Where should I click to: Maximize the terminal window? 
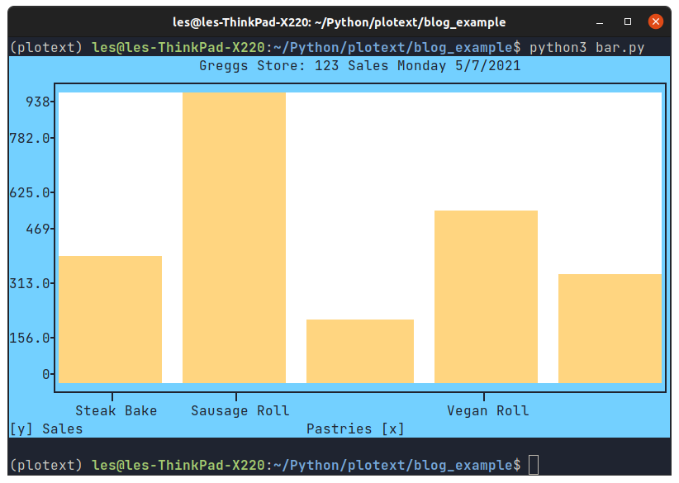pos(628,21)
